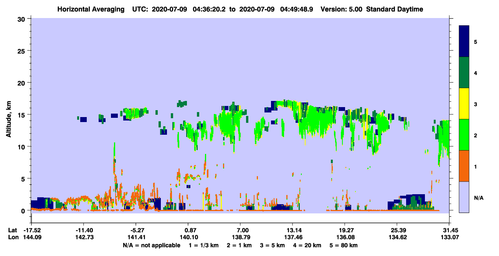Click legend entry '2 = 1 km'
This screenshot has width=499, height=256.
click(240, 245)
